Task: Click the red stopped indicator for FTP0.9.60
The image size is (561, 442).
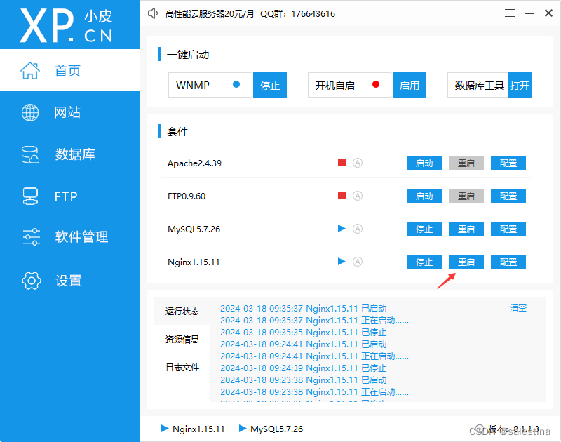Action: (x=342, y=196)
